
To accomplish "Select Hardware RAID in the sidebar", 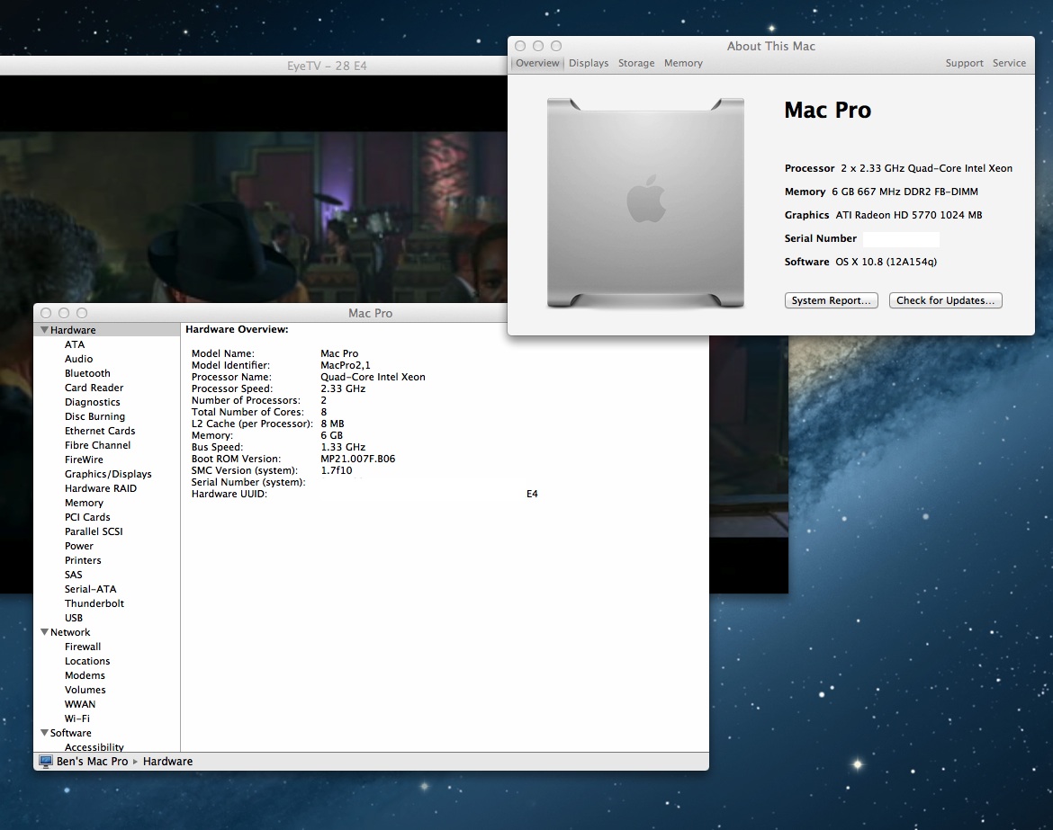I will coord(100,488).
